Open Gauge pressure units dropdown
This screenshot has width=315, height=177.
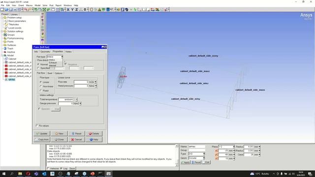80,103
